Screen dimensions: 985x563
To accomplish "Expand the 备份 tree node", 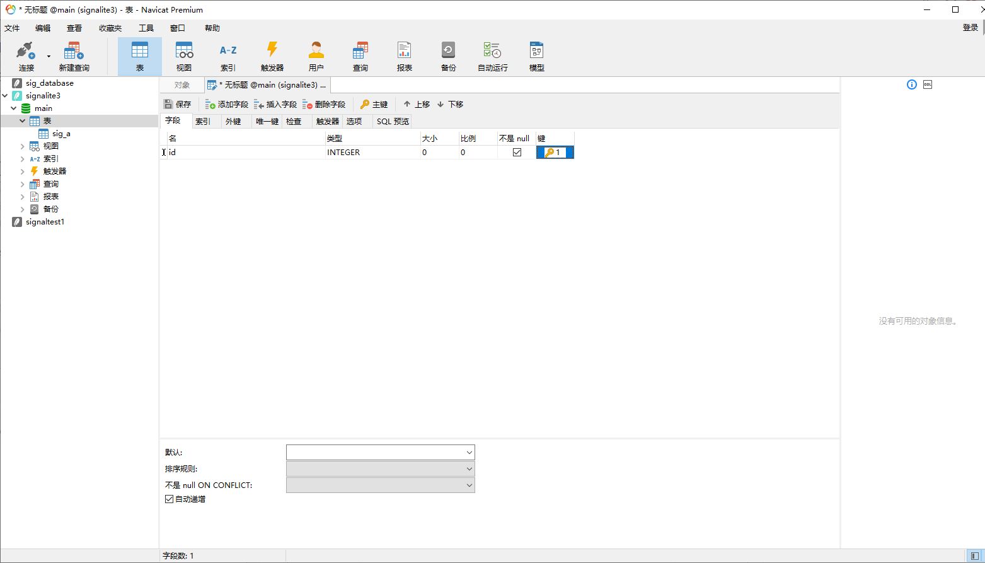I will coord(22,209).
